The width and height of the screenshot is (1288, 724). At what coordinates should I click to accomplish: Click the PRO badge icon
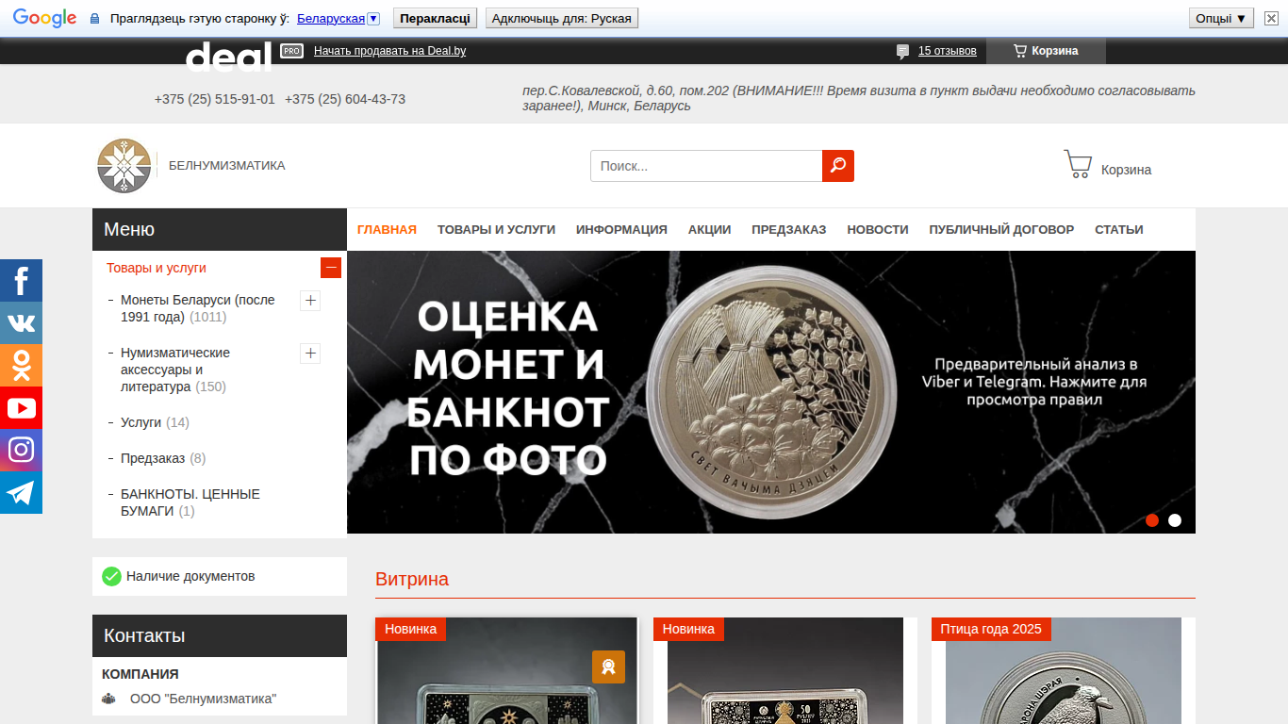[292, 51]
